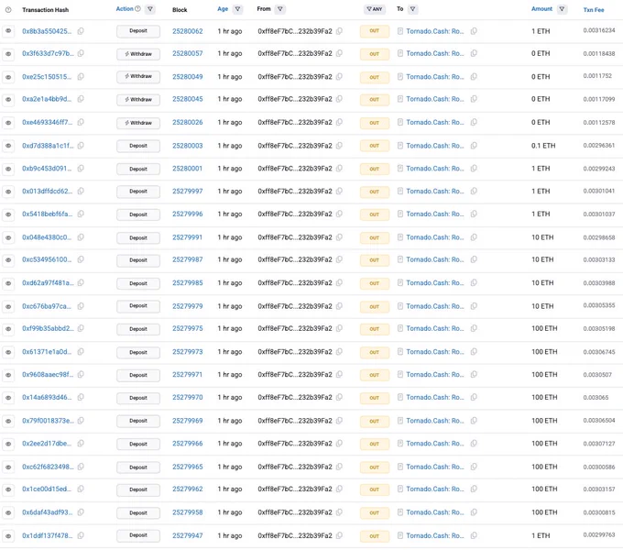Click Withdraw action badge in block 25280026 row
623x550 pixels.
[138, 123]
